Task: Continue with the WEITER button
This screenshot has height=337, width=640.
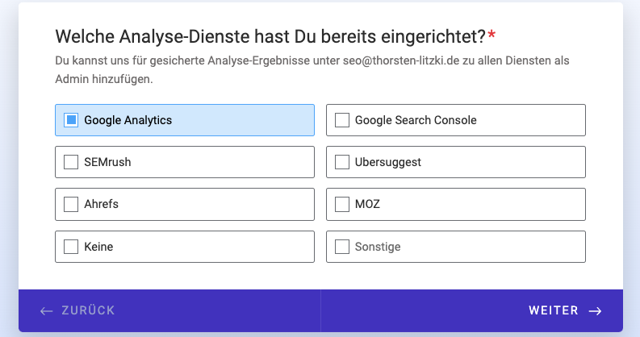Action: [x=472, y=310]
